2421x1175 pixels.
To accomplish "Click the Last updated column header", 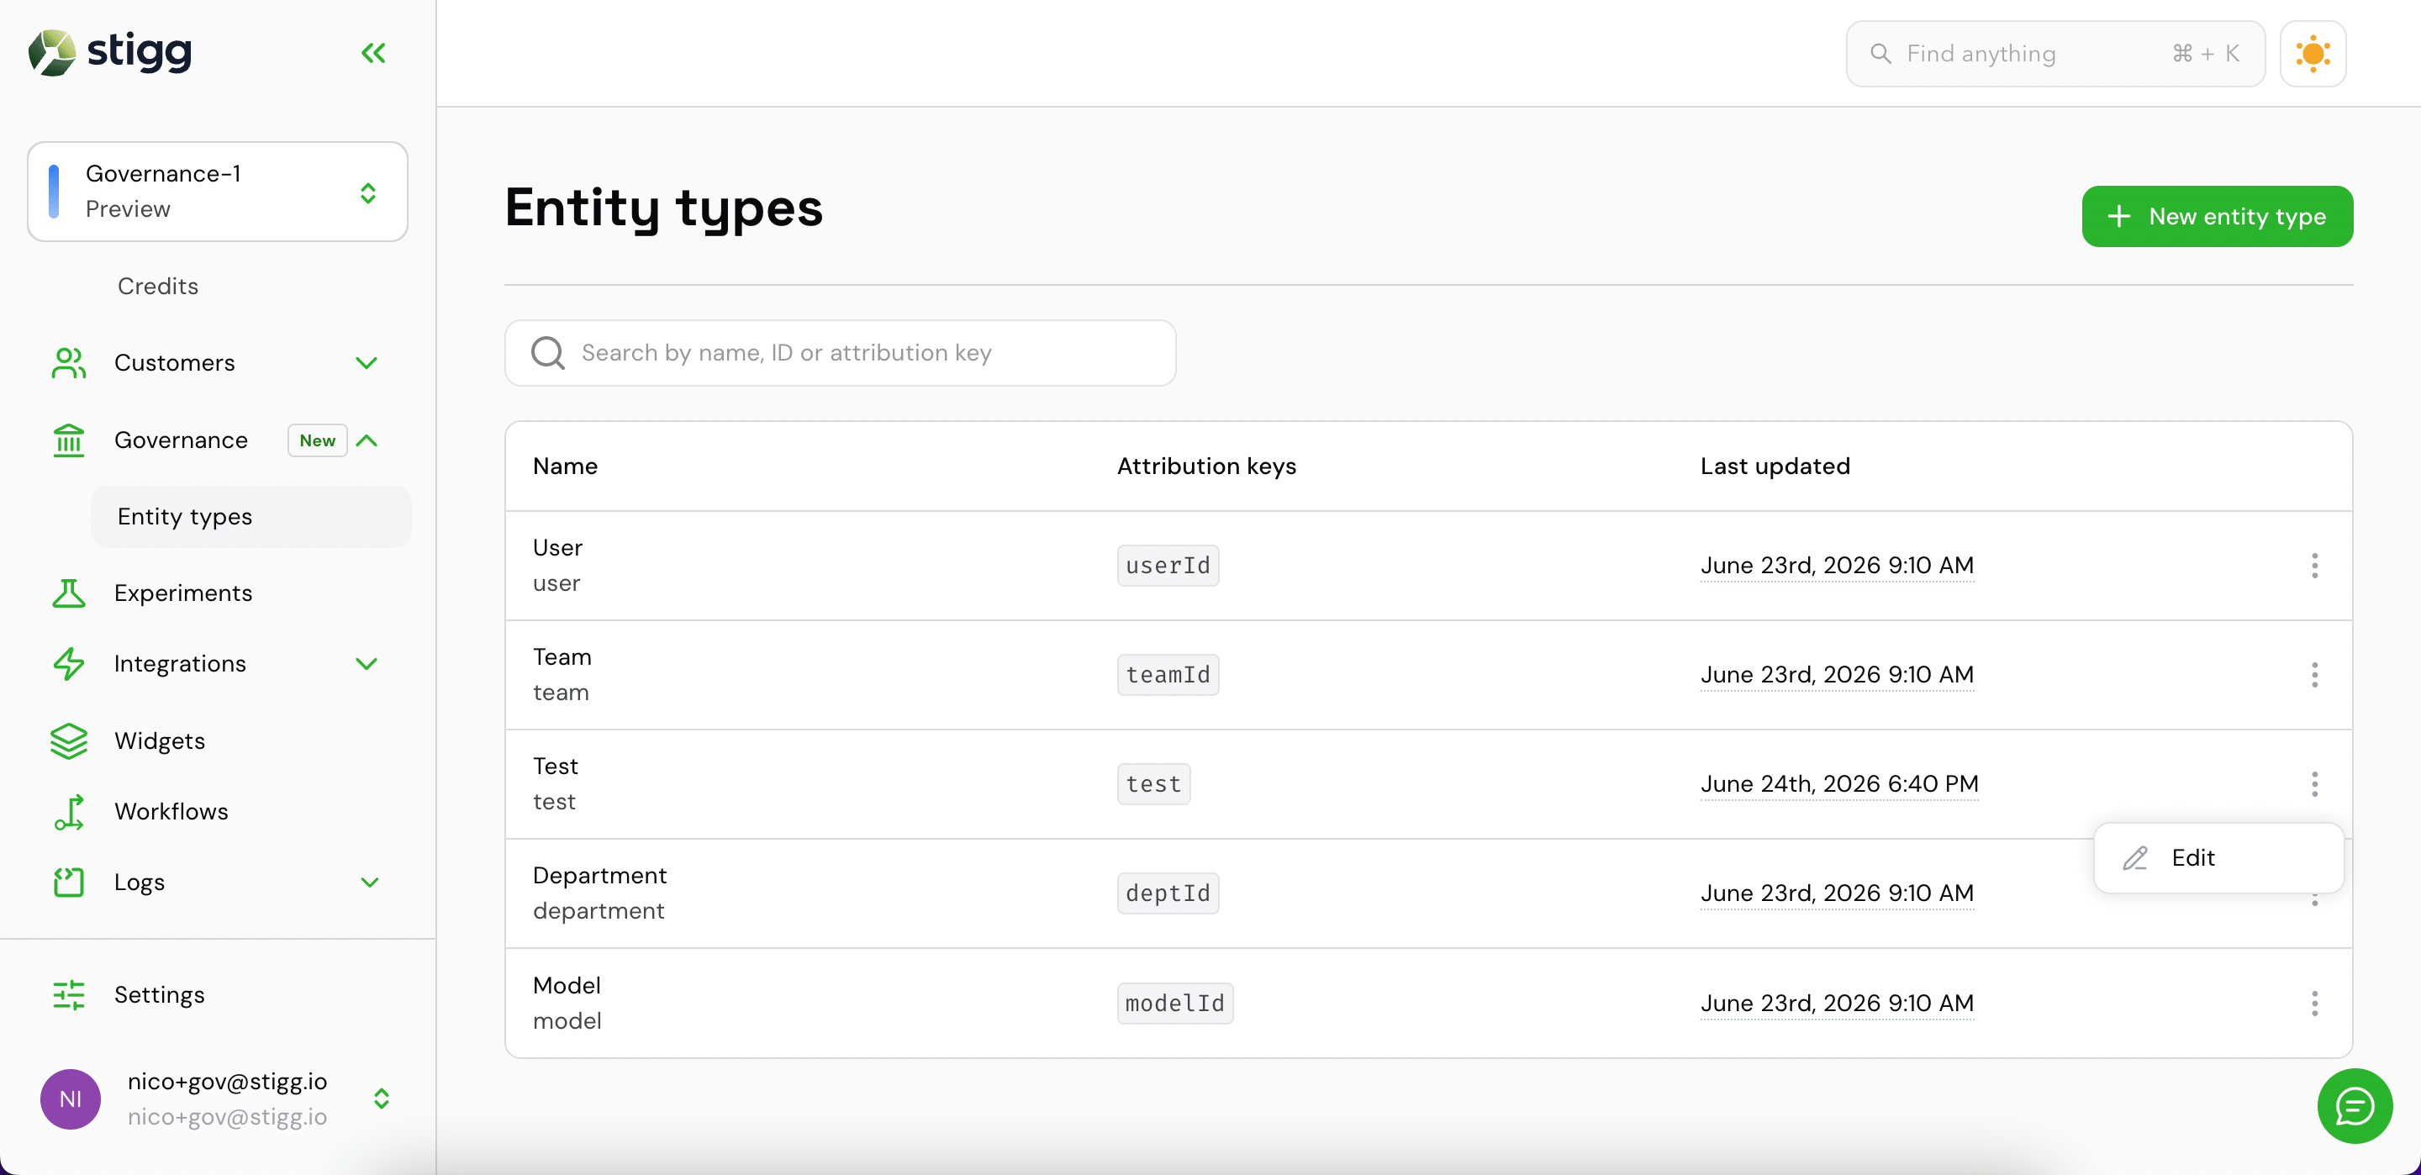I will point(1775,466).
